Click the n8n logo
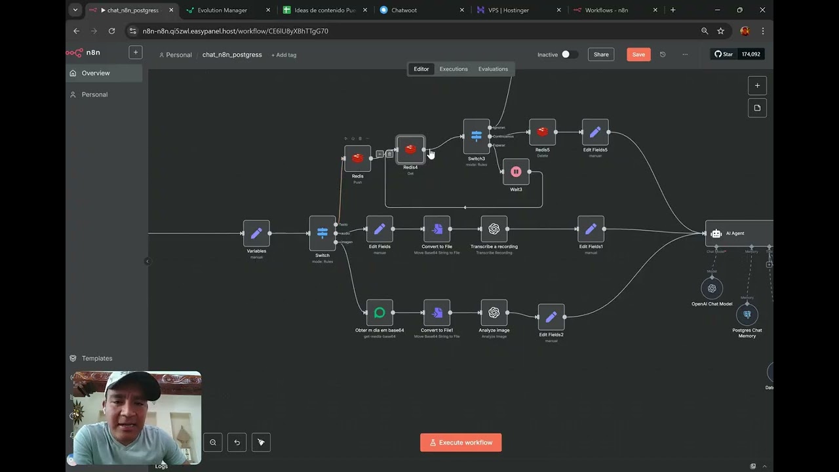Viewport: 839px width, 472px height. [84, 52]
